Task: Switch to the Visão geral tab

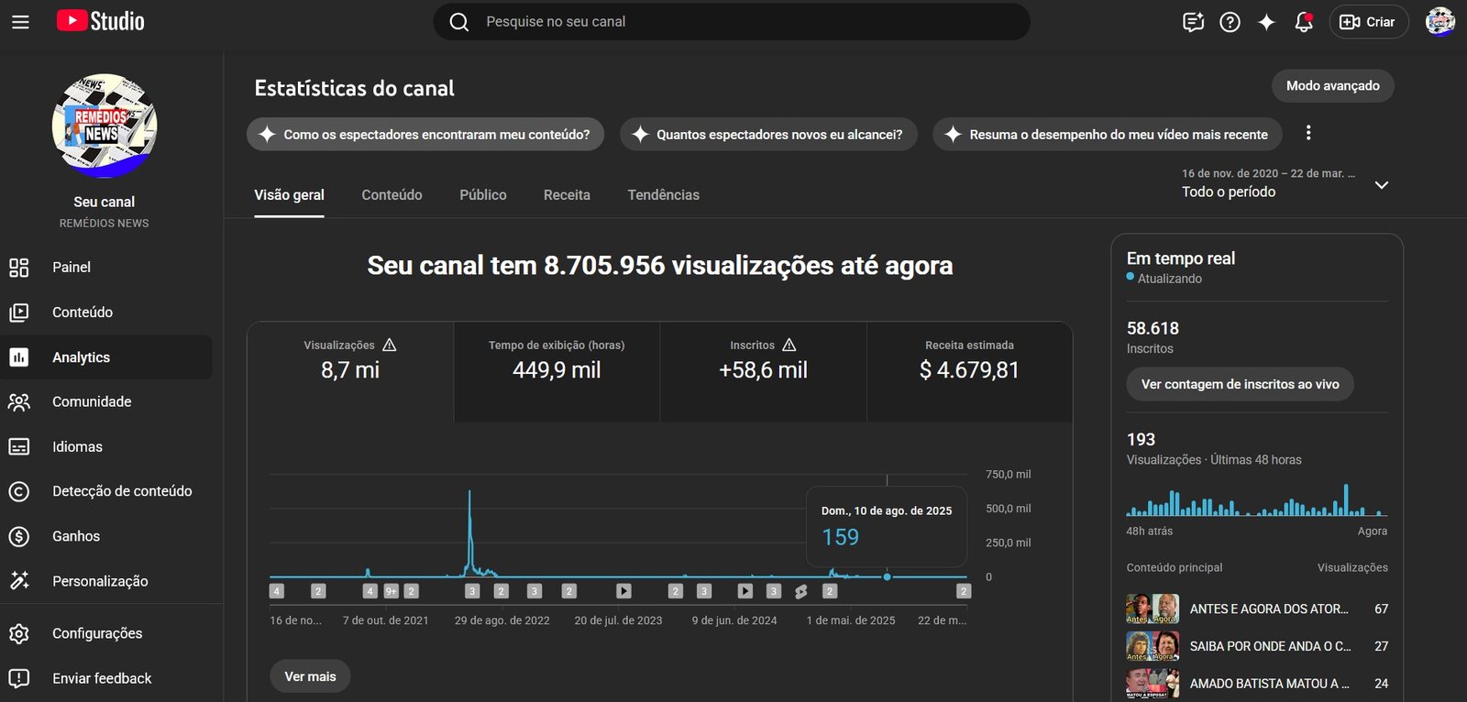Action: (x=289, y=195)
